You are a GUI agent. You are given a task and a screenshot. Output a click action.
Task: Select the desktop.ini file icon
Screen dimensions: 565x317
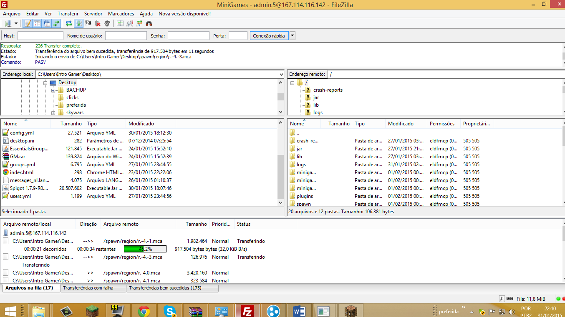click(6, 141)
